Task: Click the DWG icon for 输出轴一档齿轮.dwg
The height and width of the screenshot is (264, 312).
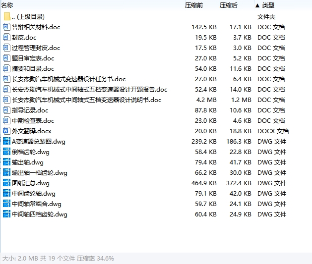Action: 6,173
